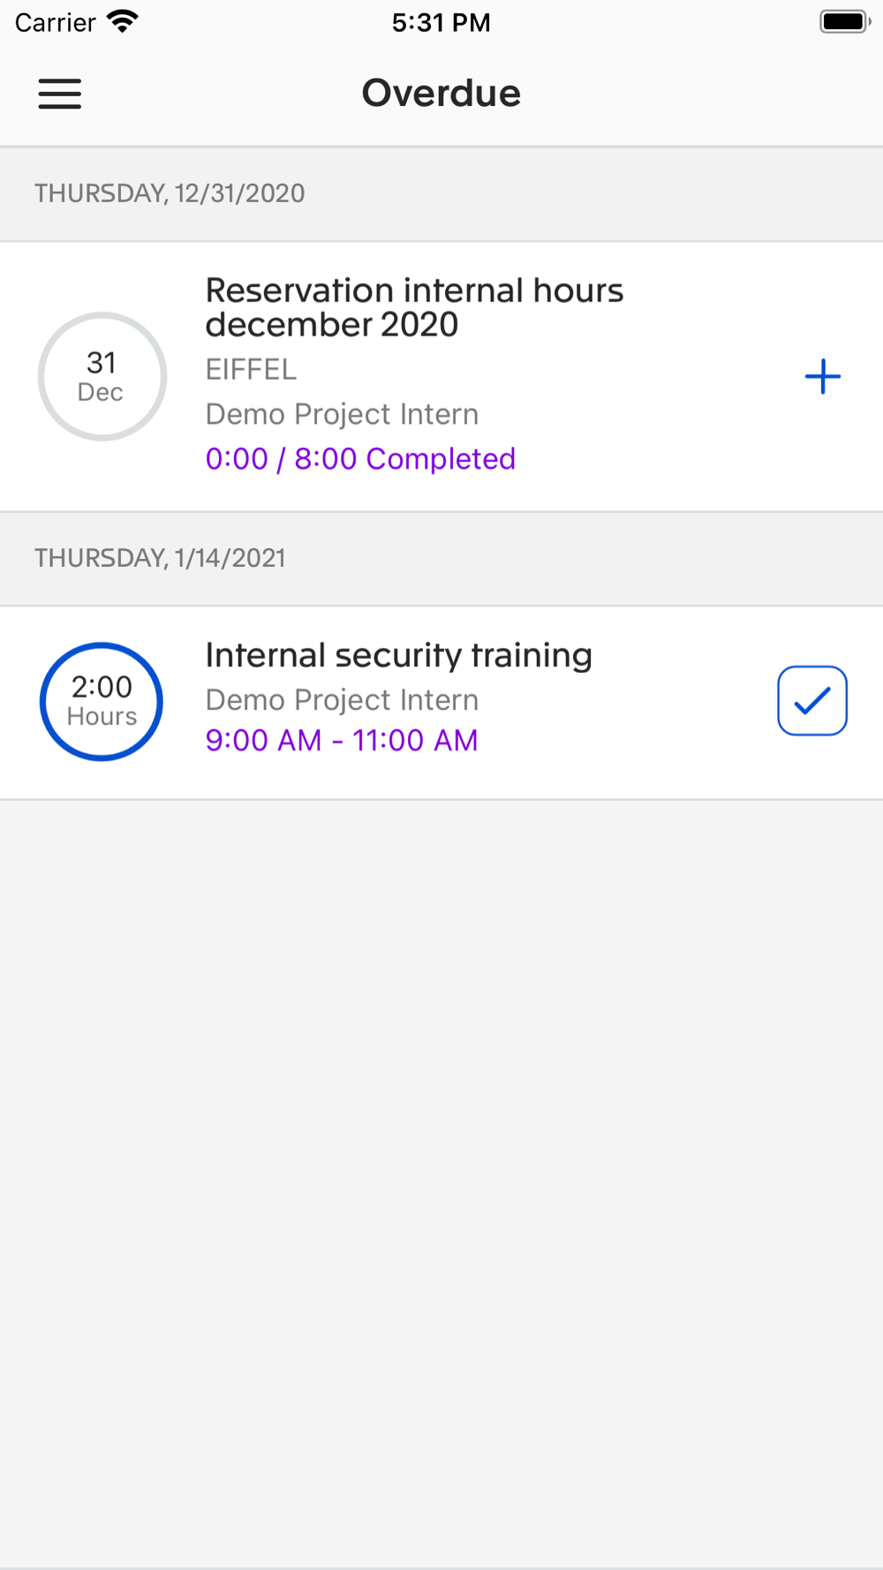Image resolution: width=883 pixels, height=1570 pixels.
Task: Add hours with the plus icon
Action: click(822, 376)
